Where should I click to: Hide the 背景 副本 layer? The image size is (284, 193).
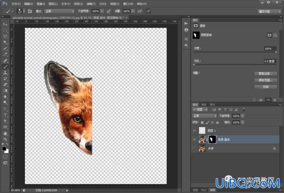(195, 140)
